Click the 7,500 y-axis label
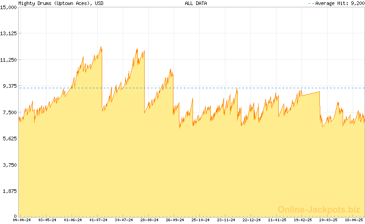 click(10, 112)
